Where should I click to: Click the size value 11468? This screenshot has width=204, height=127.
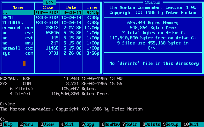[52, 48]
